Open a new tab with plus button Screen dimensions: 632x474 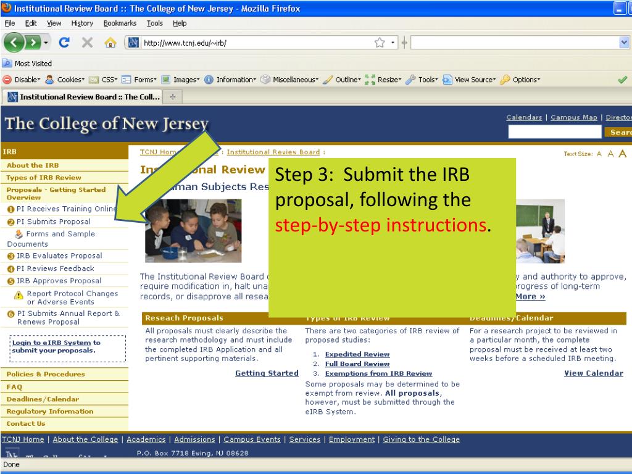(x=173, y=97)
